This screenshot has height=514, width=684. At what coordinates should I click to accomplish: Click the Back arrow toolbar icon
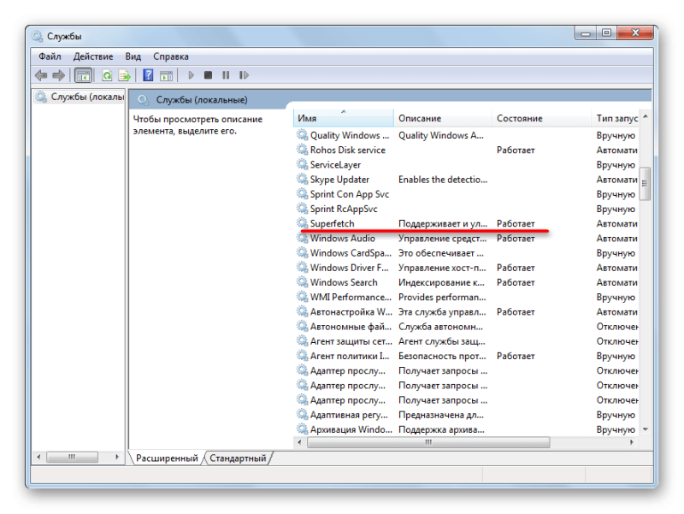(x=41, y=75)
